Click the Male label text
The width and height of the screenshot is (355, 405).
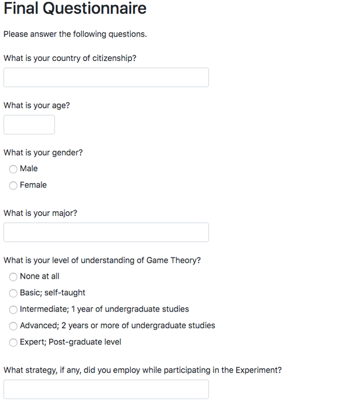click(x=29, y=168)
